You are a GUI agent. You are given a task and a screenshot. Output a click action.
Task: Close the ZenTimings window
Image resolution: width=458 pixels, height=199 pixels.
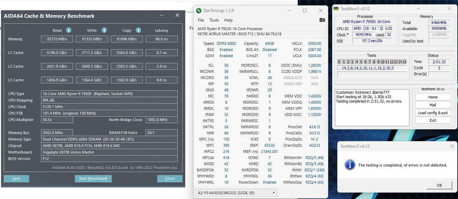coord(321,11)
